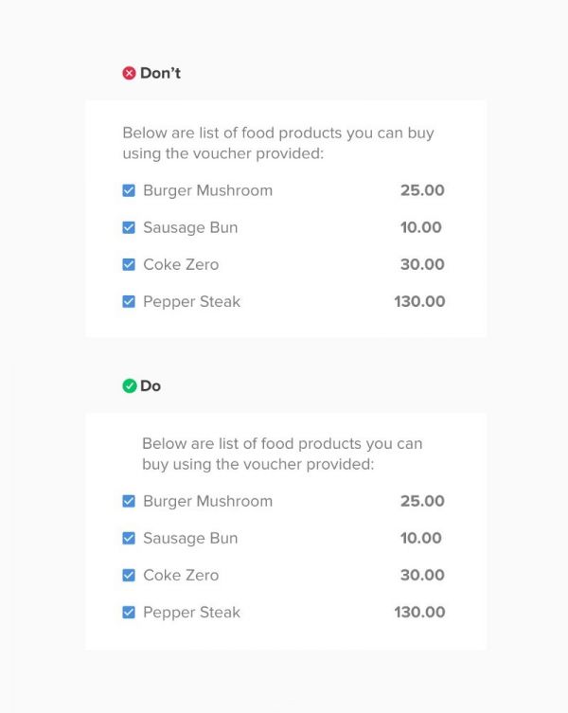Click the indented voucher description in Do card
Image resolution: width=568 pixels, height=713 pixels.
[x=282, y=454]
